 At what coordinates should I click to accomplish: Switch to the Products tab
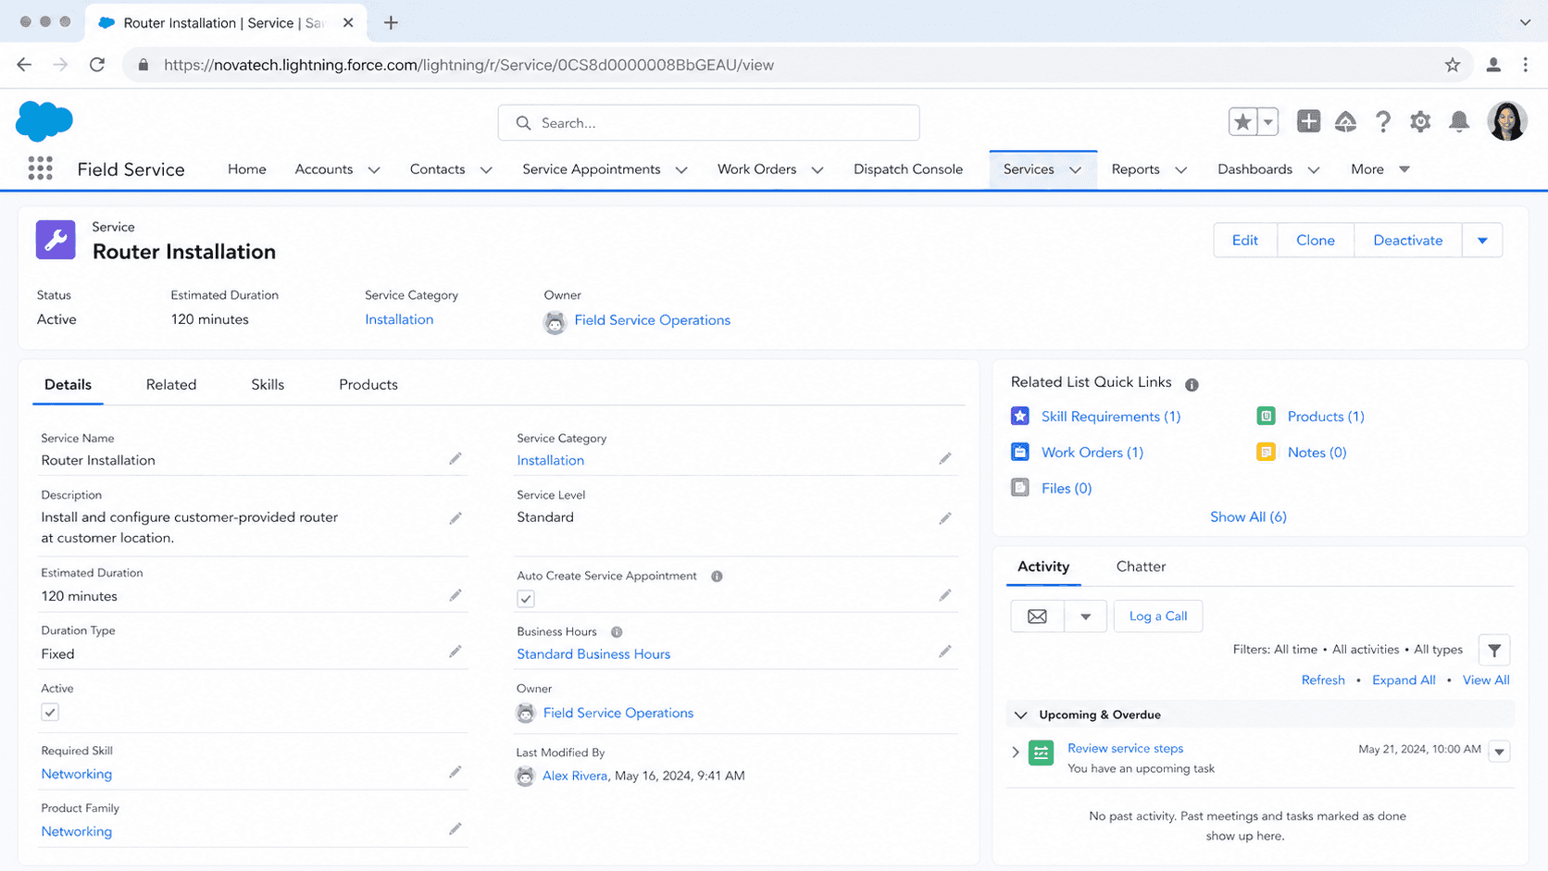[368, 384]
